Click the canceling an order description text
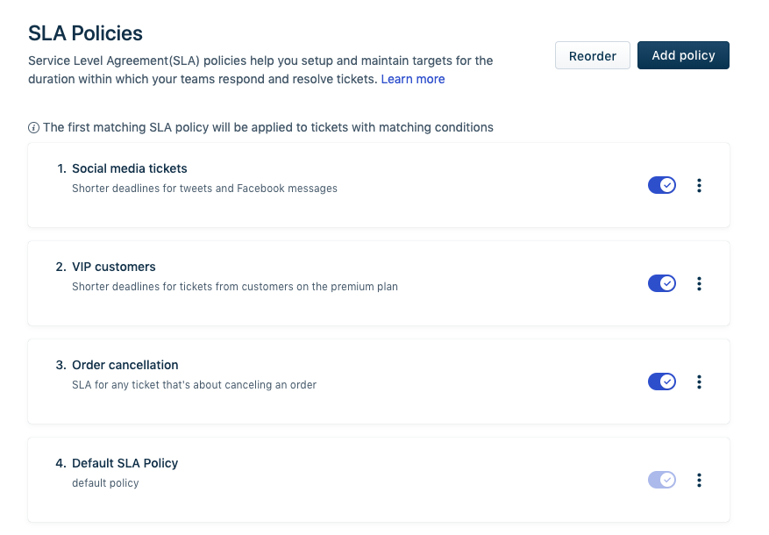This screenshot has width=769, height=535. (x=194, y=384)
